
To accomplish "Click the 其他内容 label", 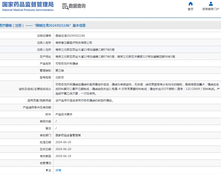I will pyautogui.click(x=45, y=121).
